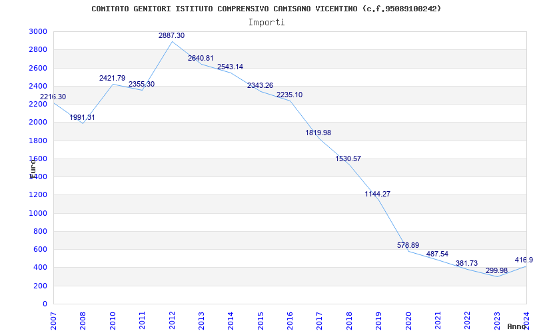Screen dimensions: 533x333
Task: Select the 2008 x-axis year label
Action: (x=83, y=320)
